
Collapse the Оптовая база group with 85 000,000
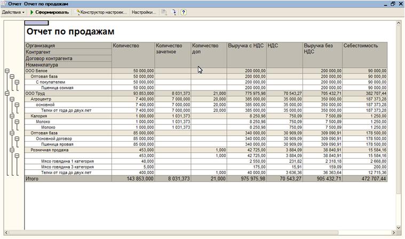tap(12, 133)
